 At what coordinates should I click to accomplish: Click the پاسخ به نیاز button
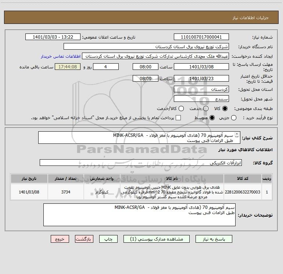pyautogui.click(x=214, y=239)
